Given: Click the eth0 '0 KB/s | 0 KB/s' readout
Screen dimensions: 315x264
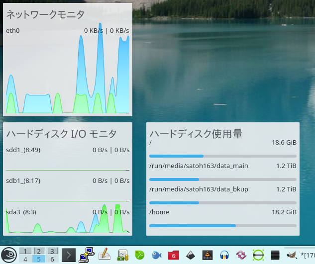Looking at the screenshot, I should (x=106, y=30).
